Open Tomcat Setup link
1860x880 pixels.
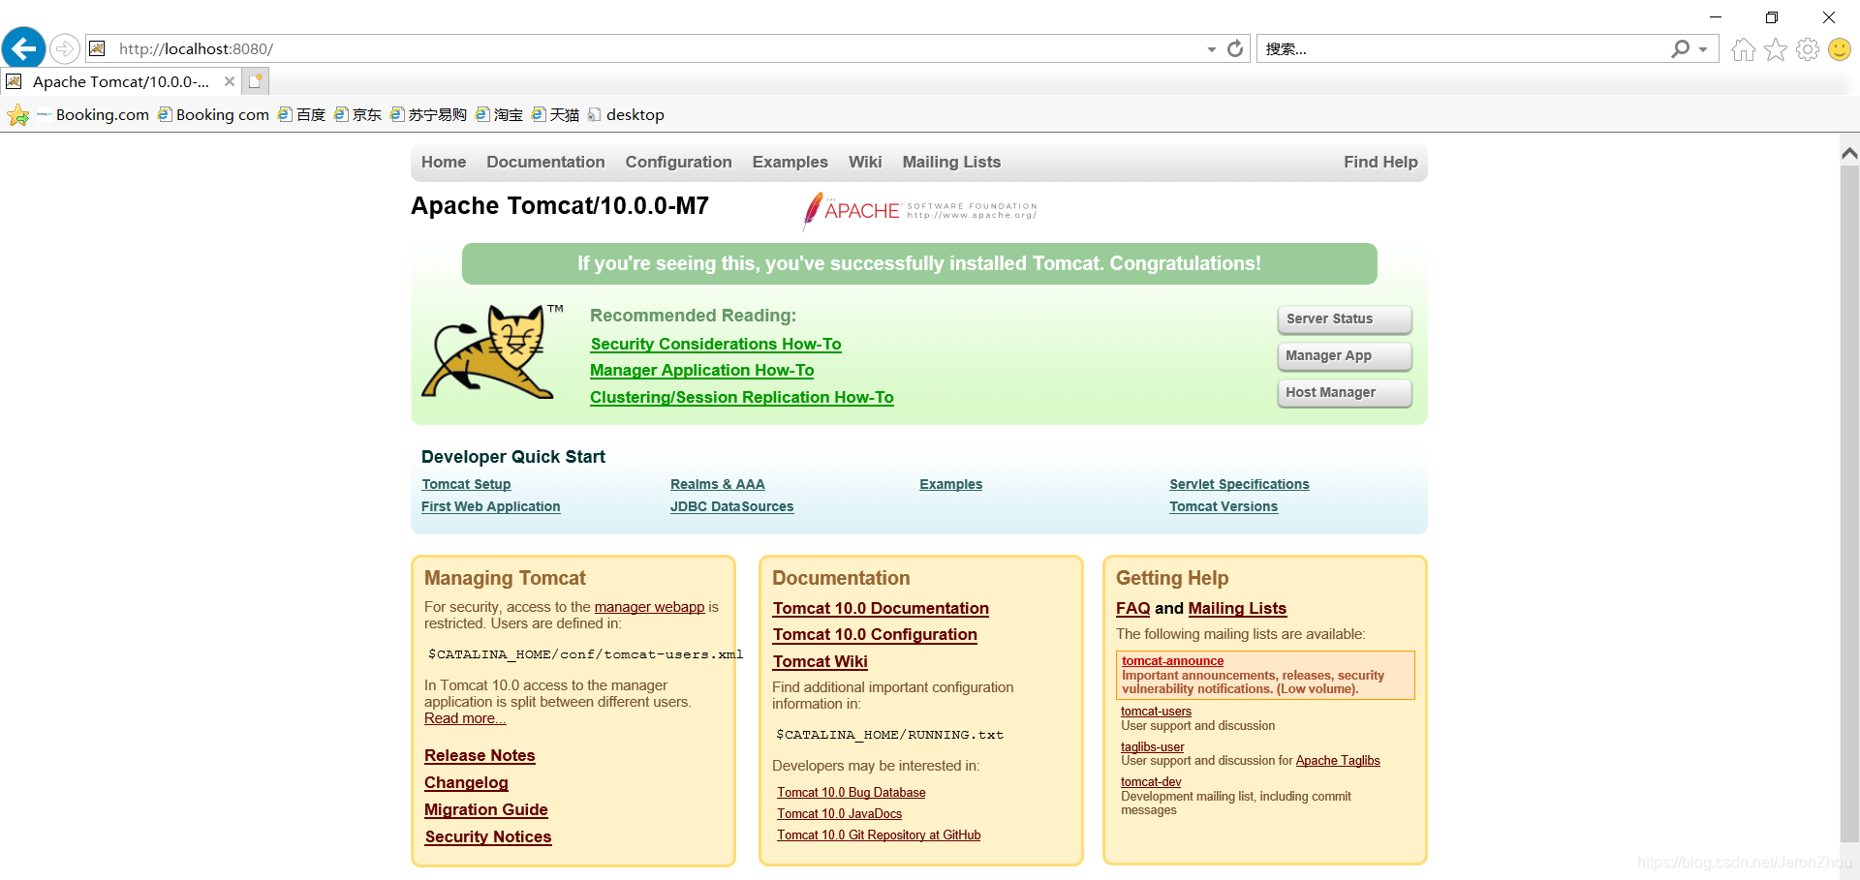click(466, 484)
